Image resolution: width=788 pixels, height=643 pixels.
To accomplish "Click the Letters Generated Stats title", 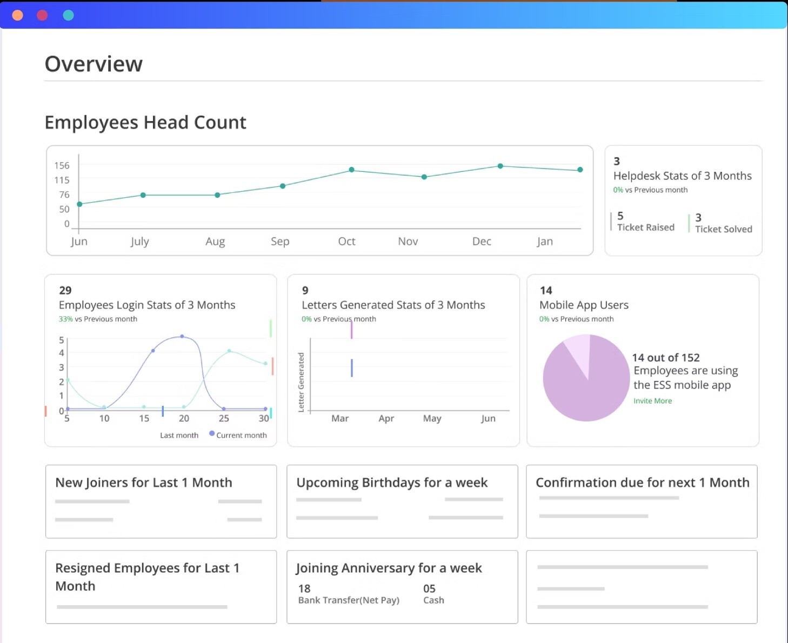I will tap(393, 305).
